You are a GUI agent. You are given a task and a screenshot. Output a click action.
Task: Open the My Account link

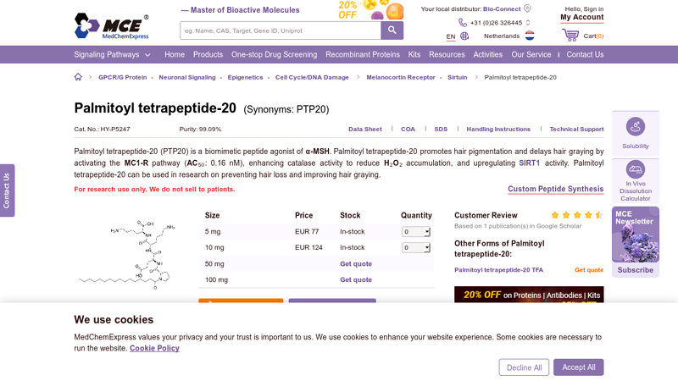pos(582,17)
